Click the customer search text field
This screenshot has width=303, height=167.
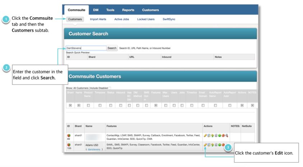tap(86, 48)
